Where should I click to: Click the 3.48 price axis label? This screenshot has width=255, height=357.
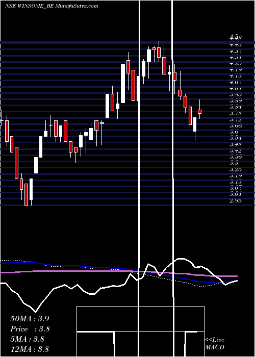coord(236,144)
